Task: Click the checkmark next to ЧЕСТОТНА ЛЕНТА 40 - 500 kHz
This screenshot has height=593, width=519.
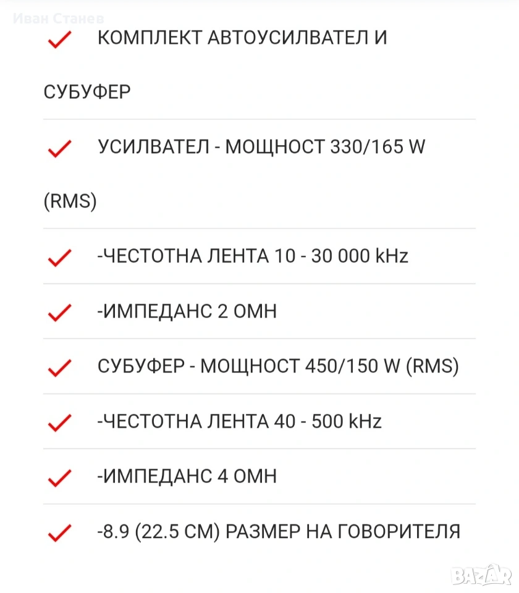Action: [60, 423]
